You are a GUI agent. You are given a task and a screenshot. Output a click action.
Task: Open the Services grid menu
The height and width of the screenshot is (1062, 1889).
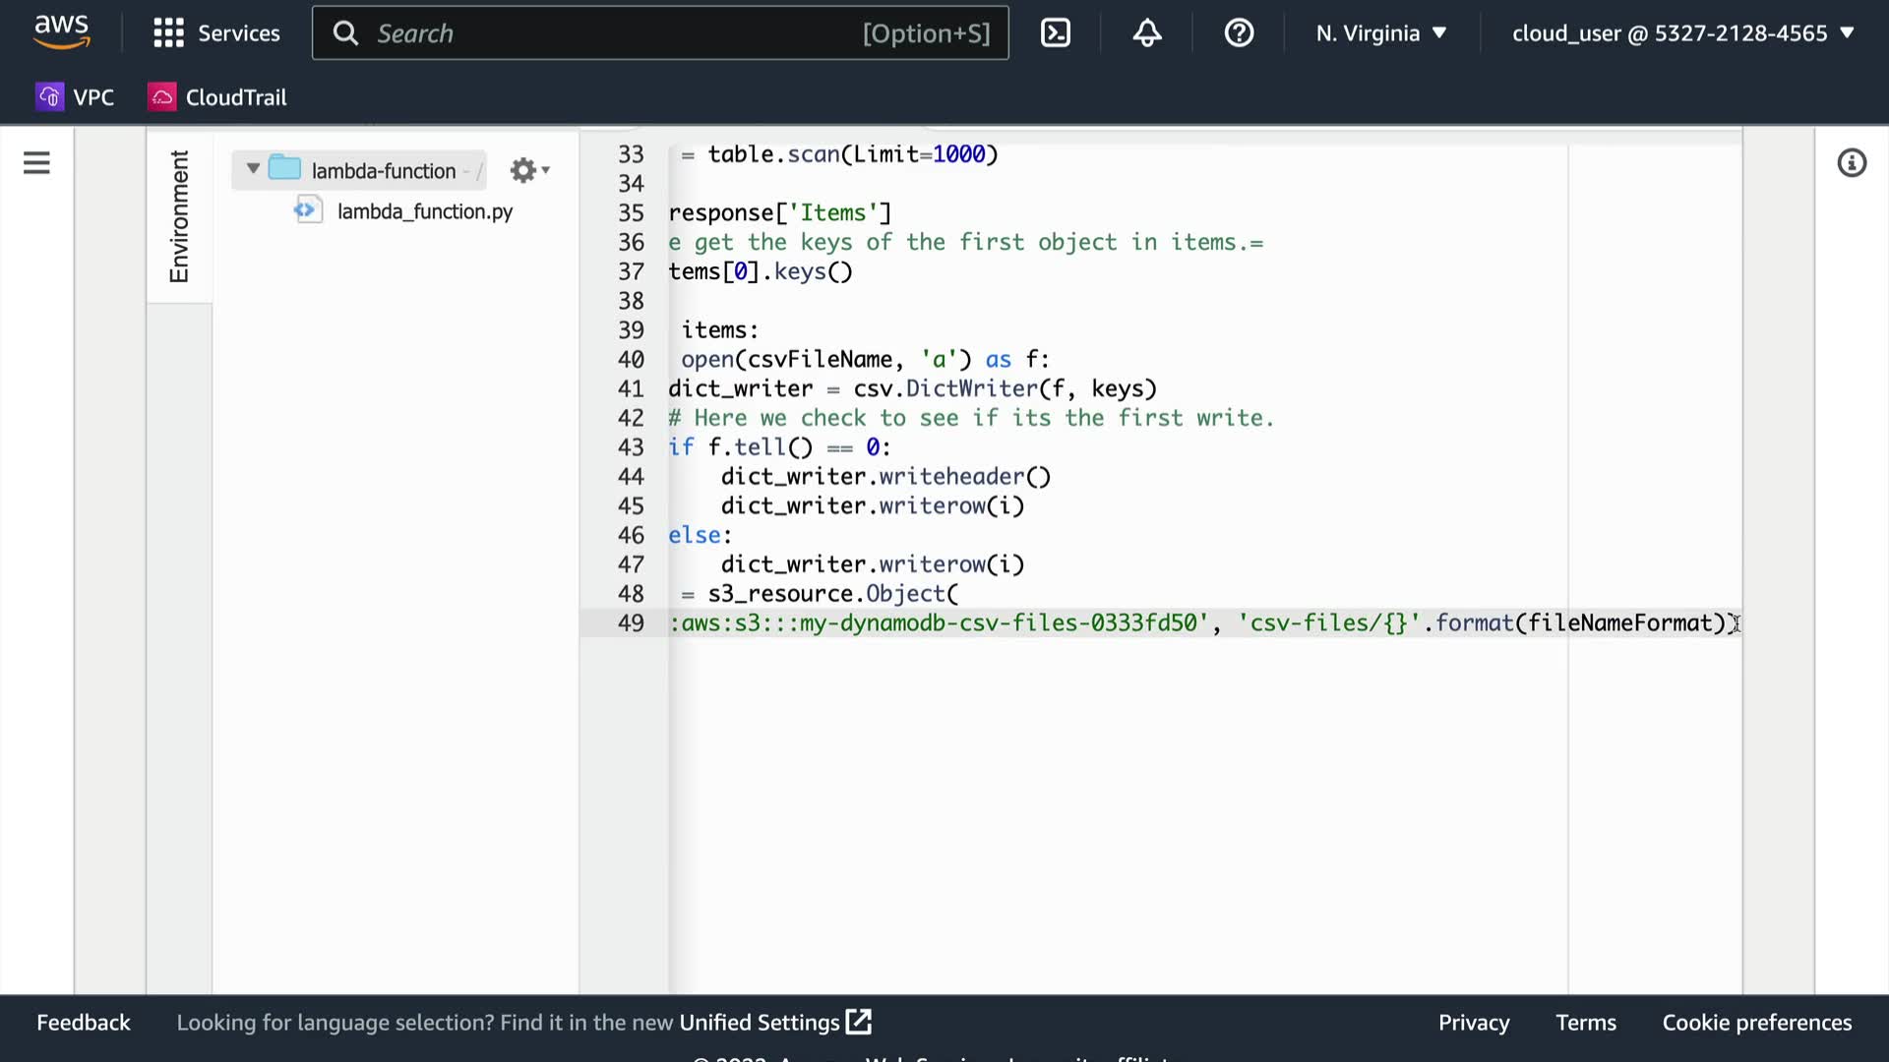pyautogui.click(x=216, y=33)
